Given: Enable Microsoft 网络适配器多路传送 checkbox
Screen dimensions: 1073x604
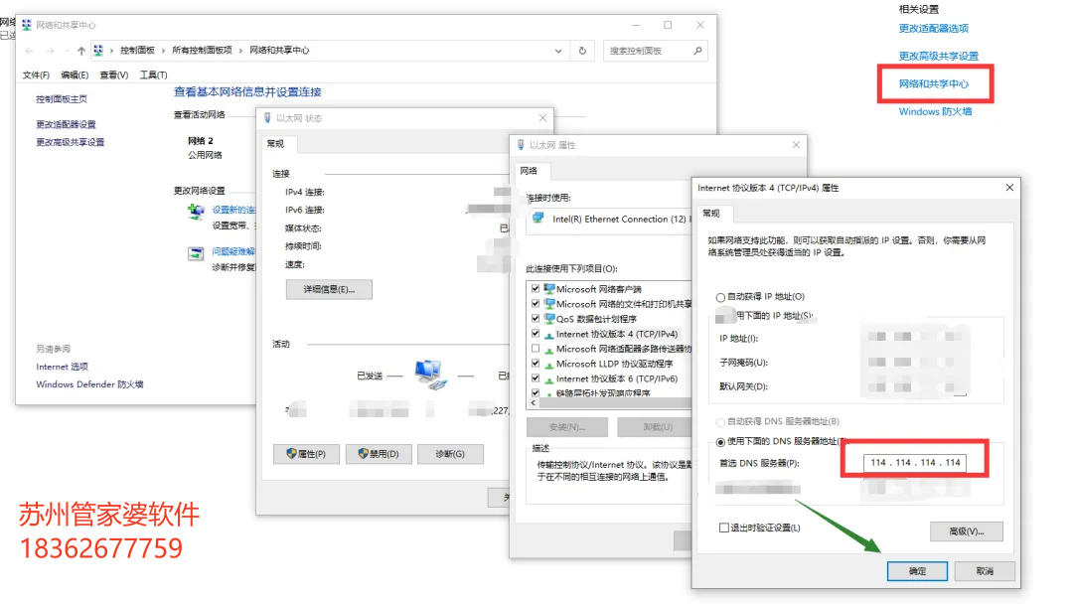Looking at the screenshot, I should coord(536,349).
